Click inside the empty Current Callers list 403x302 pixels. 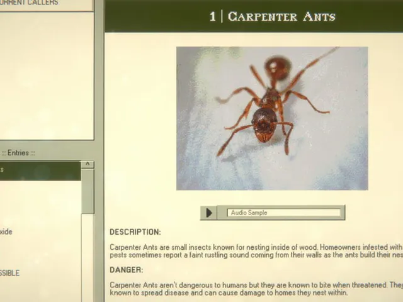point(47,75)
